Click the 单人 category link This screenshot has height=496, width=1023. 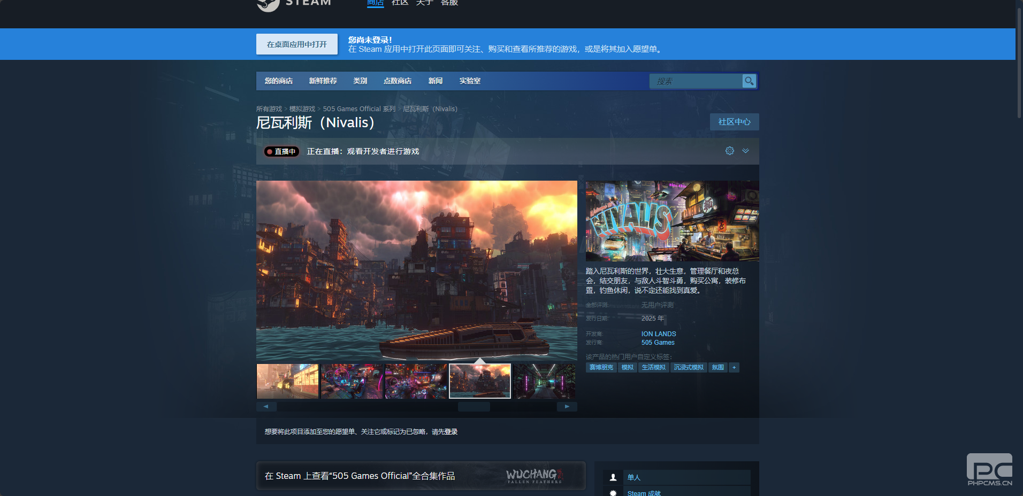click(634, 477)
